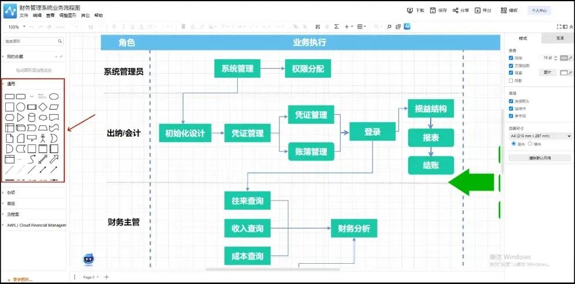575x284 pixels.
Task: Open the A4 page size dropdown
Action: pyautogui.click(x=540, y=136)
